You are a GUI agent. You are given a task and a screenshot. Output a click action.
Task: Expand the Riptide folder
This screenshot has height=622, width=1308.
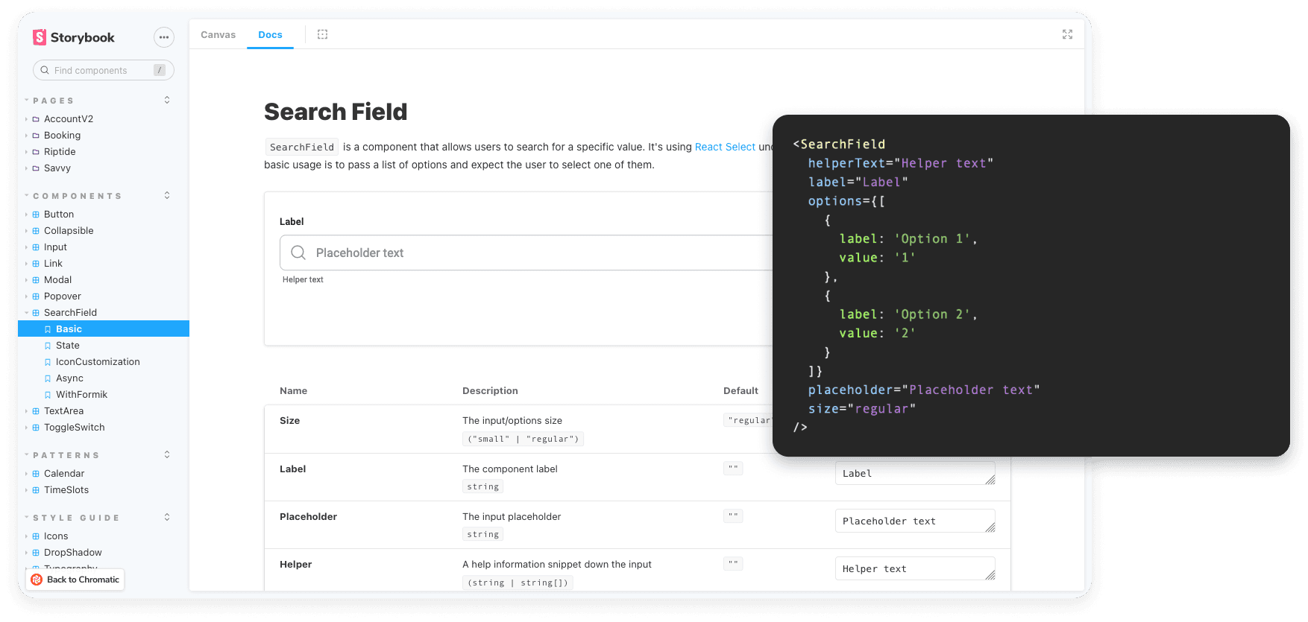point(26,152)
